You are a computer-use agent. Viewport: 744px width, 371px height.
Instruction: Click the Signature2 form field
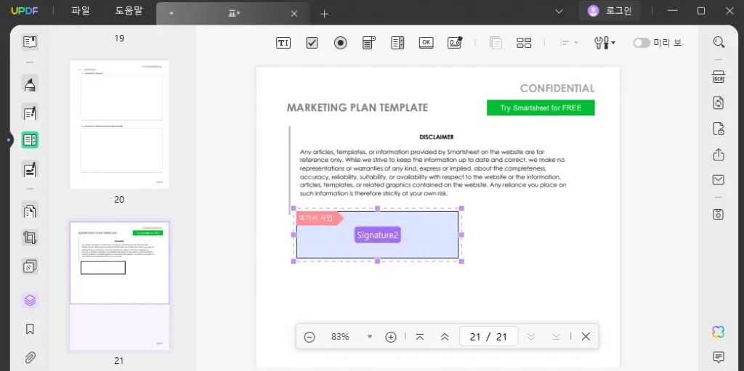(378, 235)
